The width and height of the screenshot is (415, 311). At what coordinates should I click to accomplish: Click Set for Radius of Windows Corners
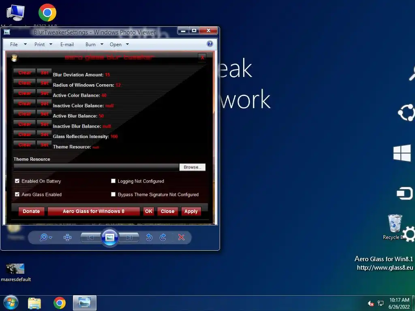[x=45, y=83]
